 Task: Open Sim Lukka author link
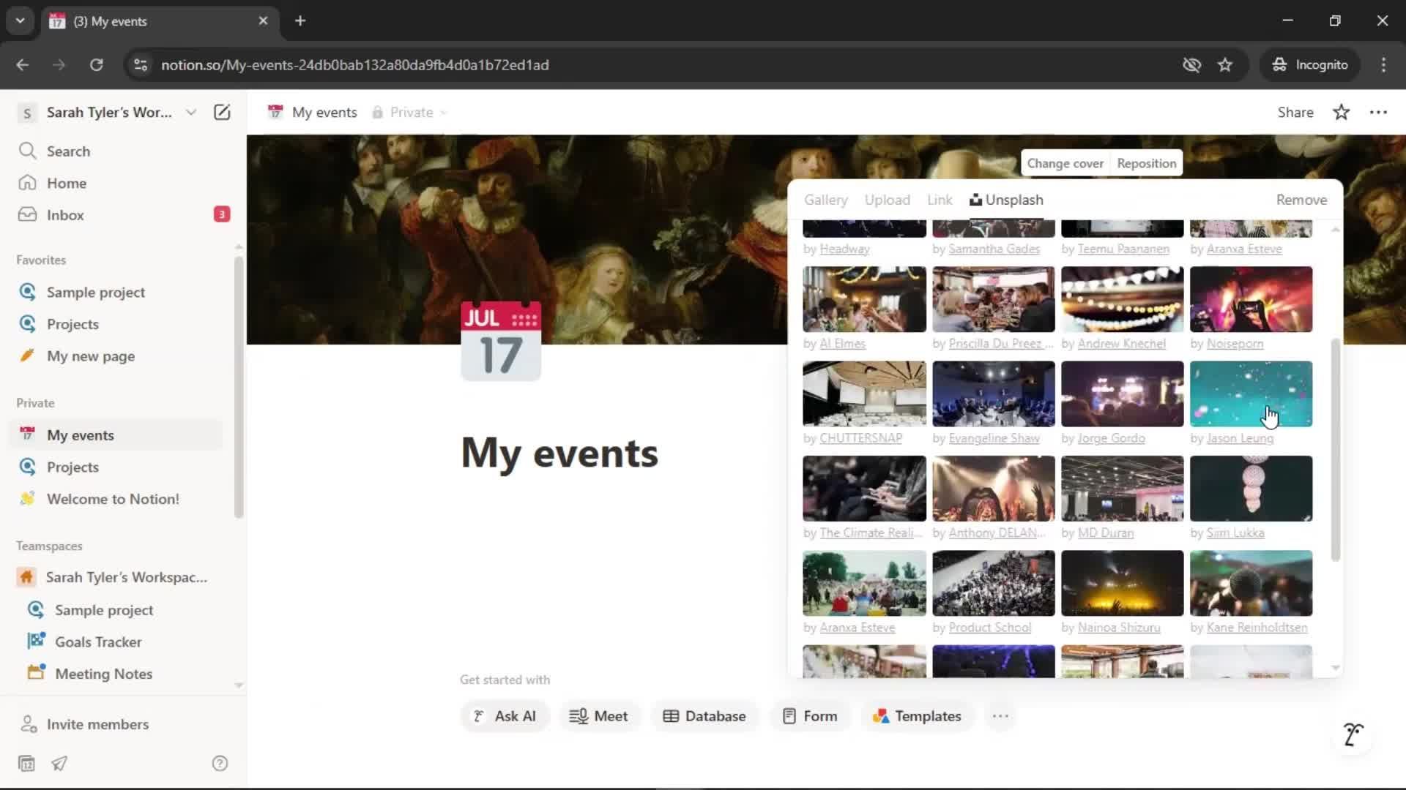click(x=1235, y=533)
